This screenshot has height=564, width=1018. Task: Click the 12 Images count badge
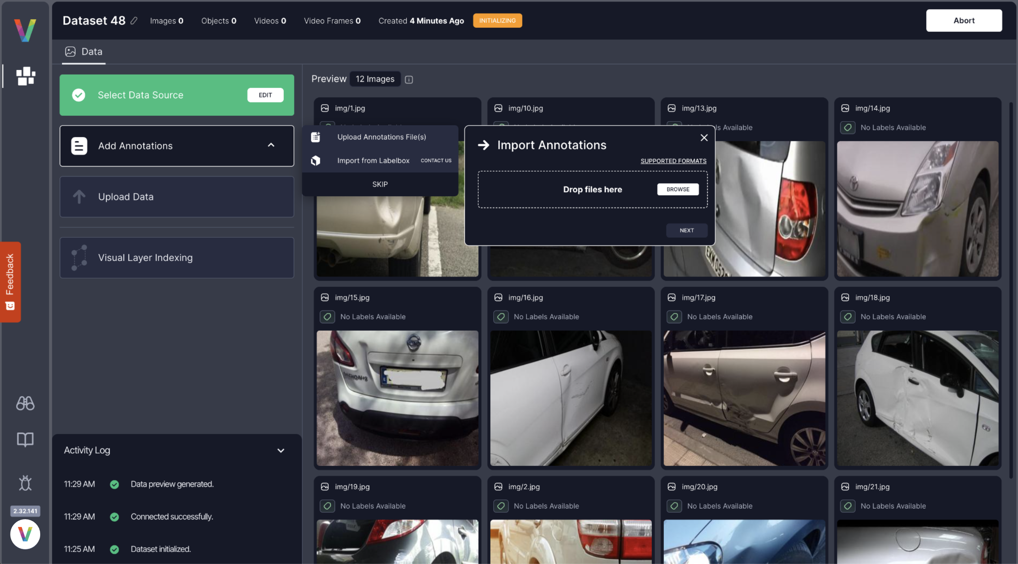375,79
